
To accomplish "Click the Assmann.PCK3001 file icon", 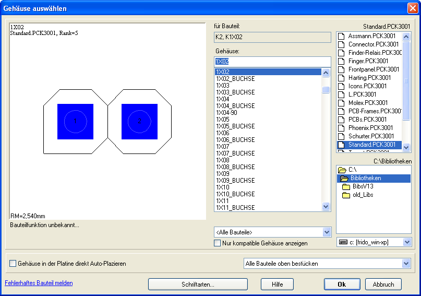I will tap(342, 36).
